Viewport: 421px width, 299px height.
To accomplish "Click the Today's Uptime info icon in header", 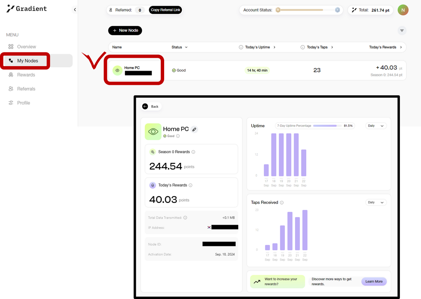I will (241, 47).
